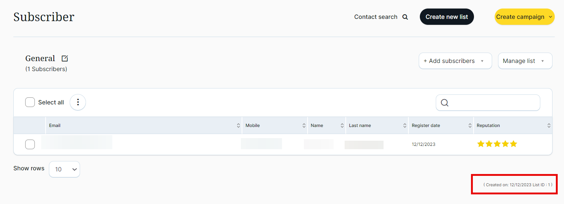This screenshot has width=564, height=204.
Task: Focus the table search input field
Action: (493, 103)
